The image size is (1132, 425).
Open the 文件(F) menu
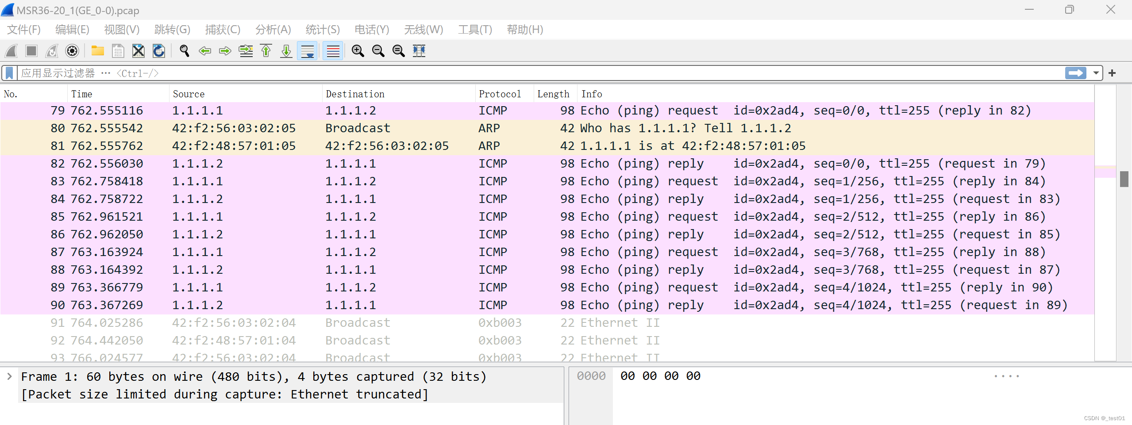click(24, 30)
